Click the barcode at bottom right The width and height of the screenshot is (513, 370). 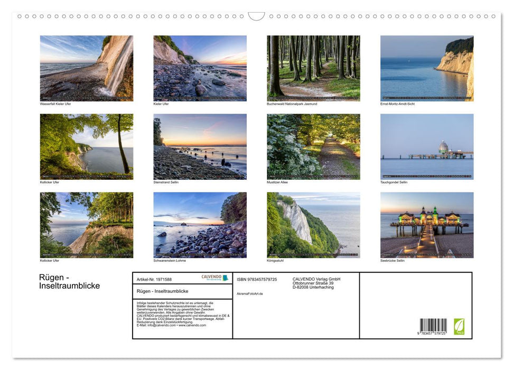pos(433,327)
